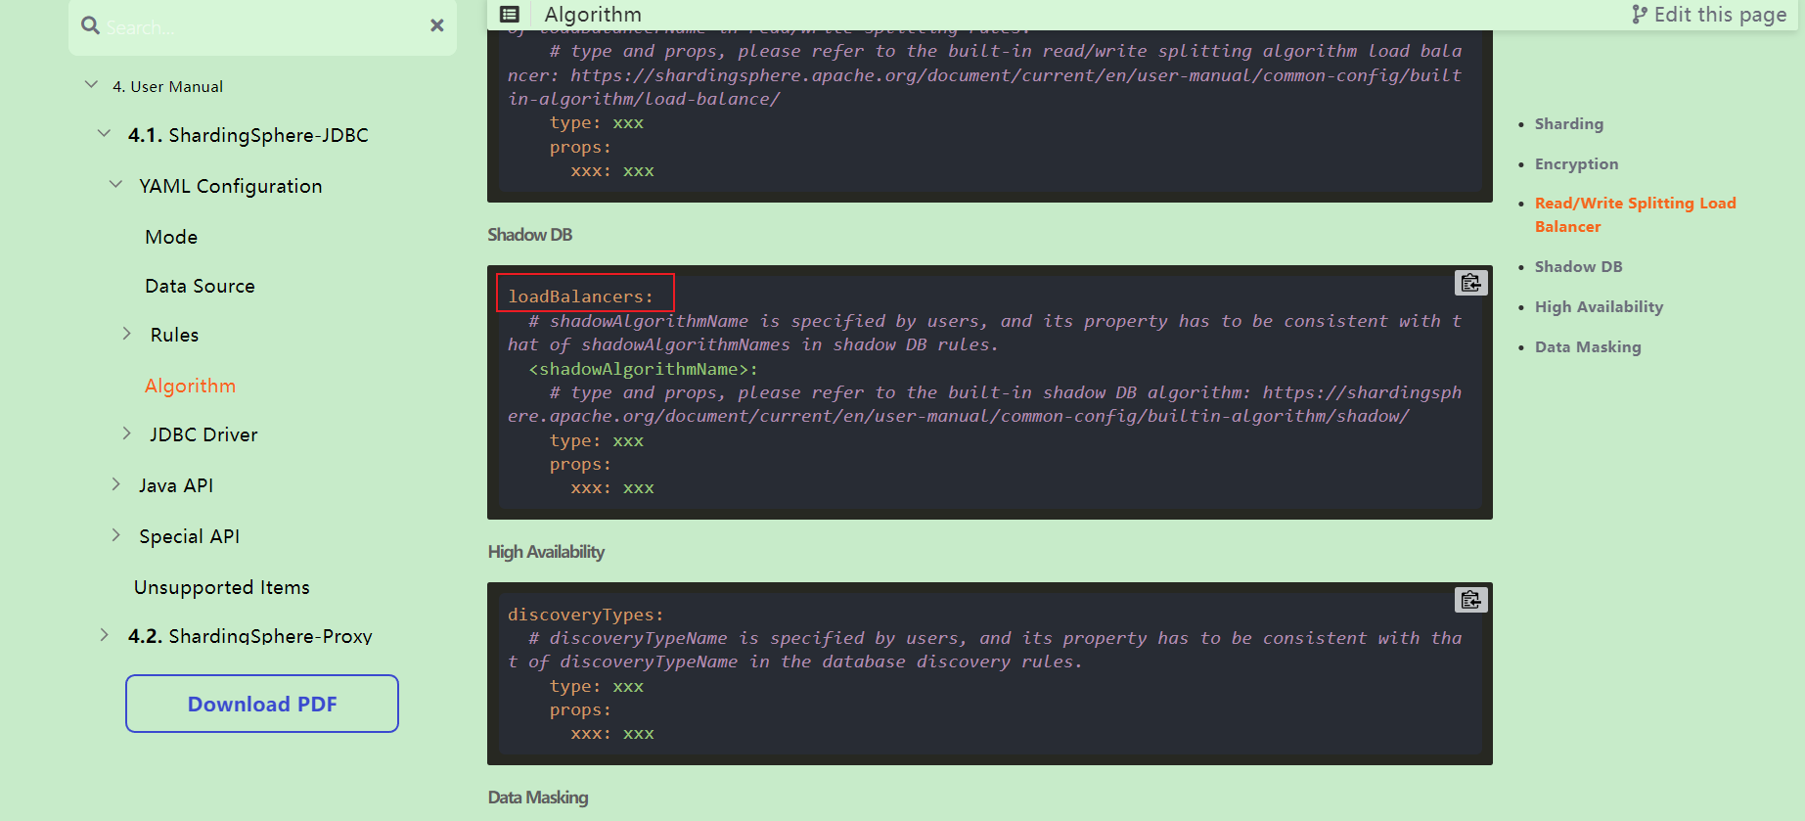Open the Edit this page link
Screen dimensions: 1805x821
tap(1720, 14)
